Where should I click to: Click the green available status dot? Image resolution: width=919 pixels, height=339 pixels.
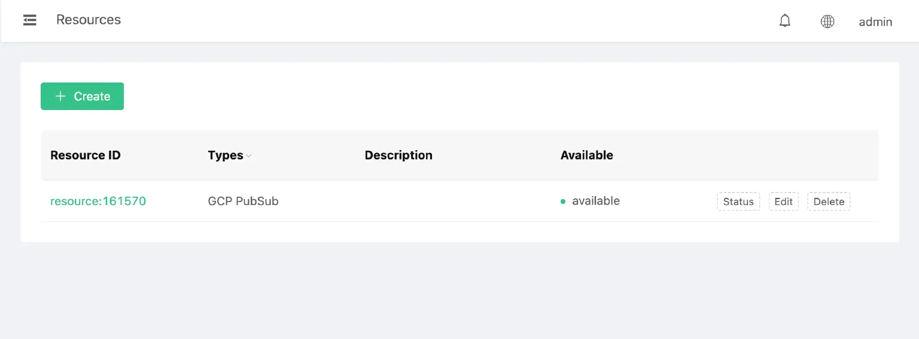pos(563,201)
